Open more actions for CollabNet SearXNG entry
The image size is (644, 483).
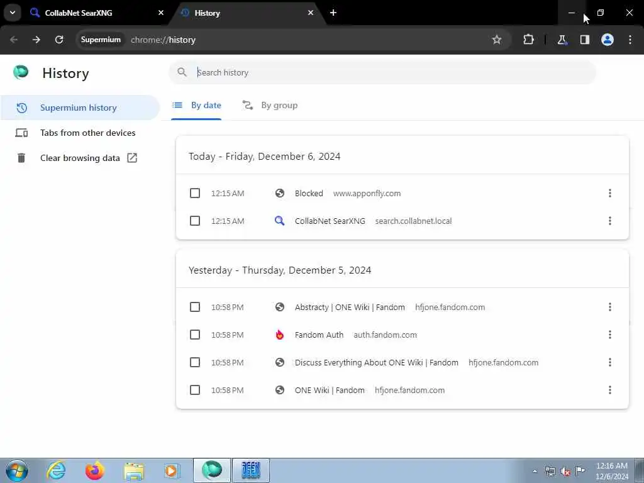pos(610,221)
